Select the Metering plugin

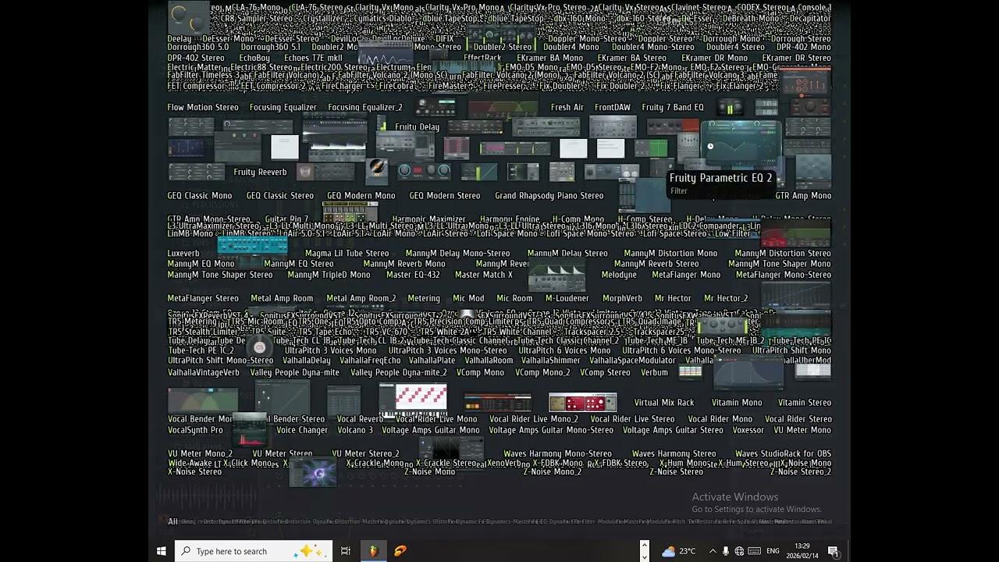[x=424, y=298]
